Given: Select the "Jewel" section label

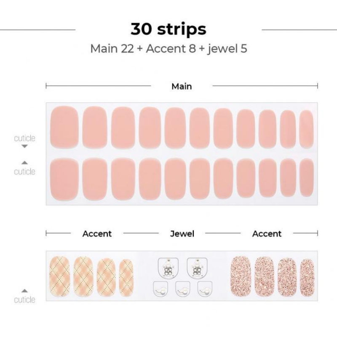Looking at the screenshot, I should 182,233.
